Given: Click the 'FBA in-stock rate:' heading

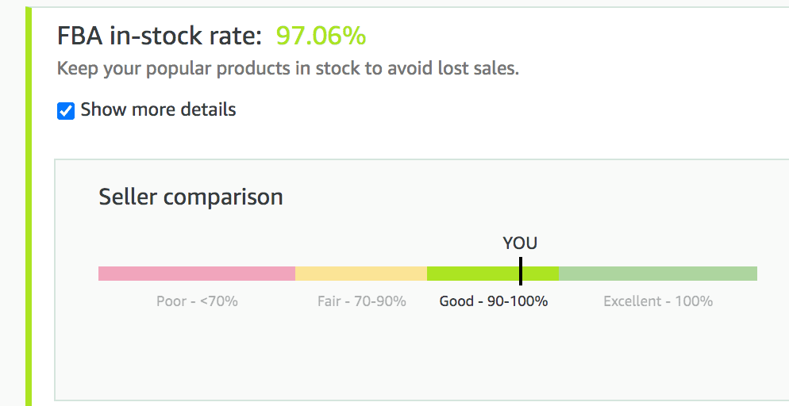Looking at the screenshot, I should (x=159, y=36).
